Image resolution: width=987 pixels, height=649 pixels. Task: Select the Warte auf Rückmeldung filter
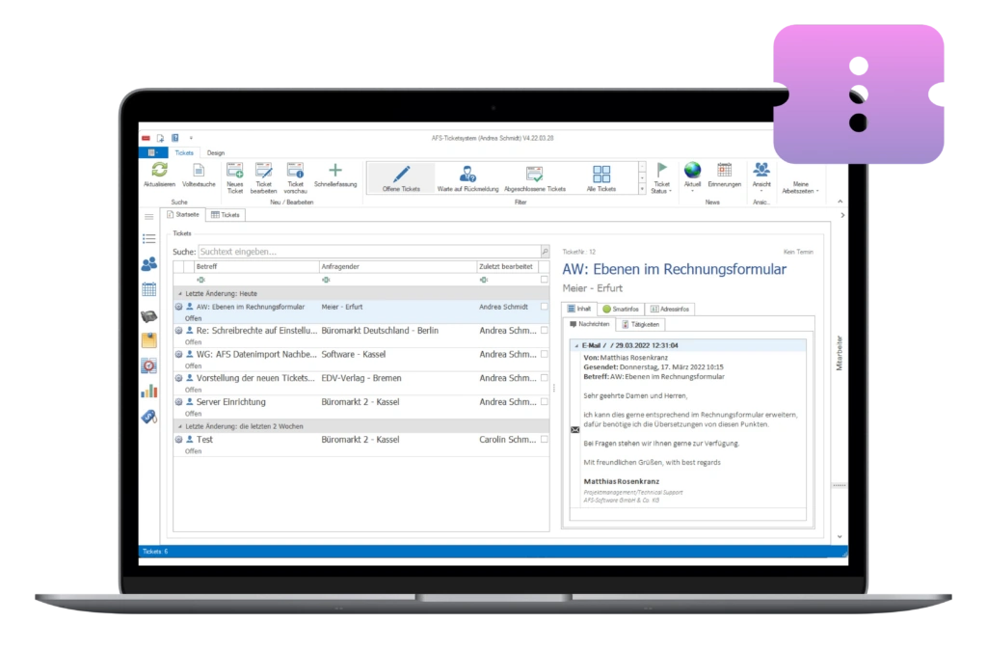click(467, 178)
